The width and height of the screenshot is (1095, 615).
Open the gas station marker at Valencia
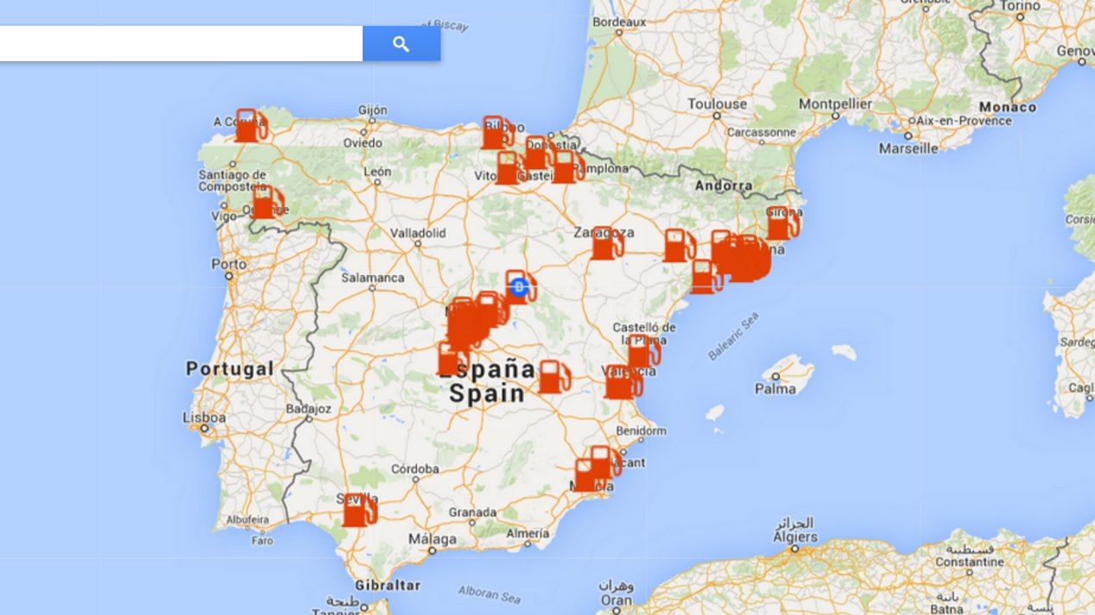(x=621, y=382)
